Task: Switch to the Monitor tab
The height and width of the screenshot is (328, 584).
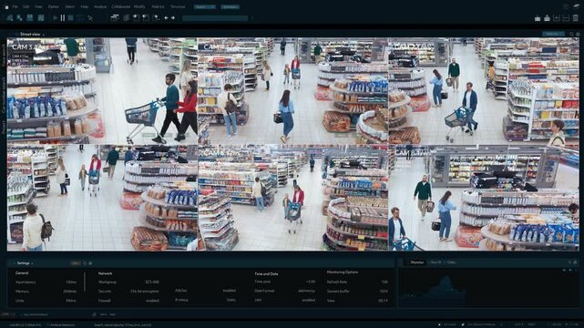Action: point(417,262)
